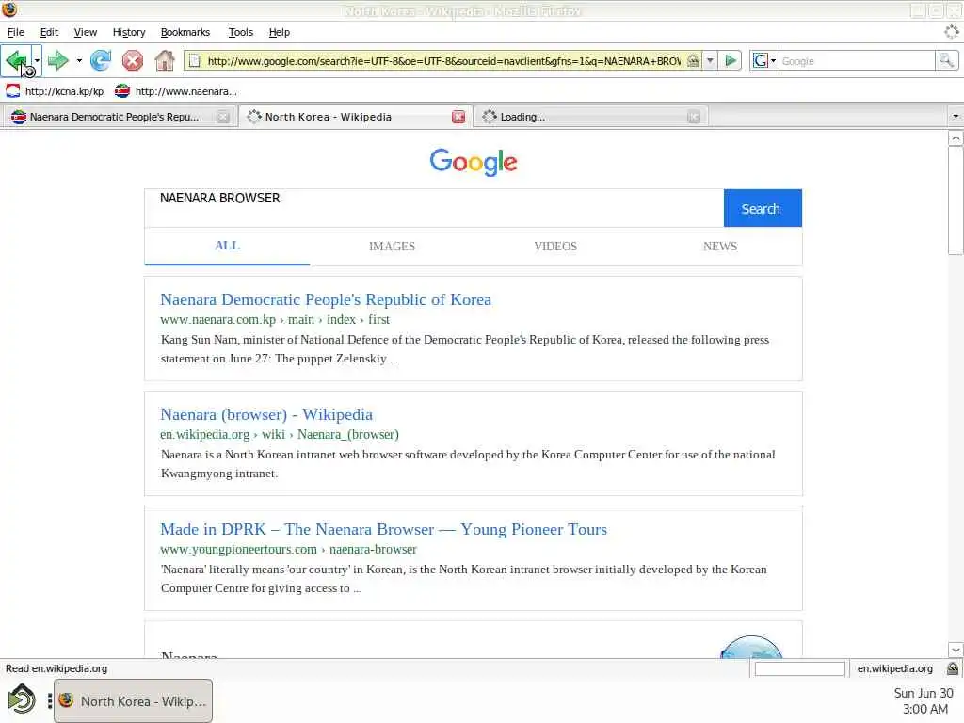Open the Bookmarks menu
The image size is (964, 723).
[x=185, y=32]
